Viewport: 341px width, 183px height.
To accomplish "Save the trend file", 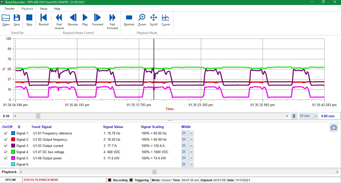I will point(17,20).
